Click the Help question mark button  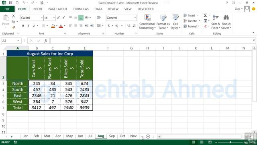[227, 3]
